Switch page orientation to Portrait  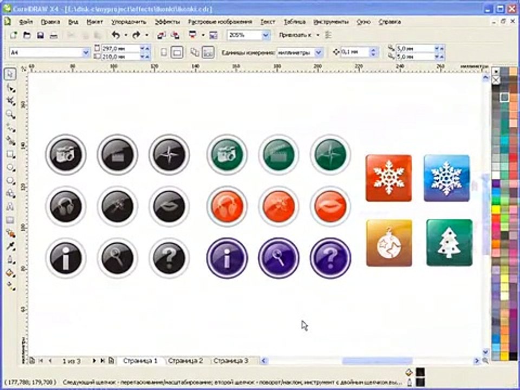pos(164,53)
